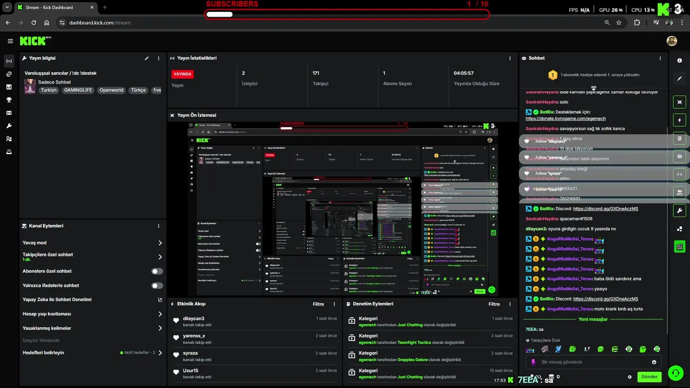Viewport: 690px width, 388px height.
Task: Expand Hedefleri belirleyin goals row
Action: [x=93, y=353]
